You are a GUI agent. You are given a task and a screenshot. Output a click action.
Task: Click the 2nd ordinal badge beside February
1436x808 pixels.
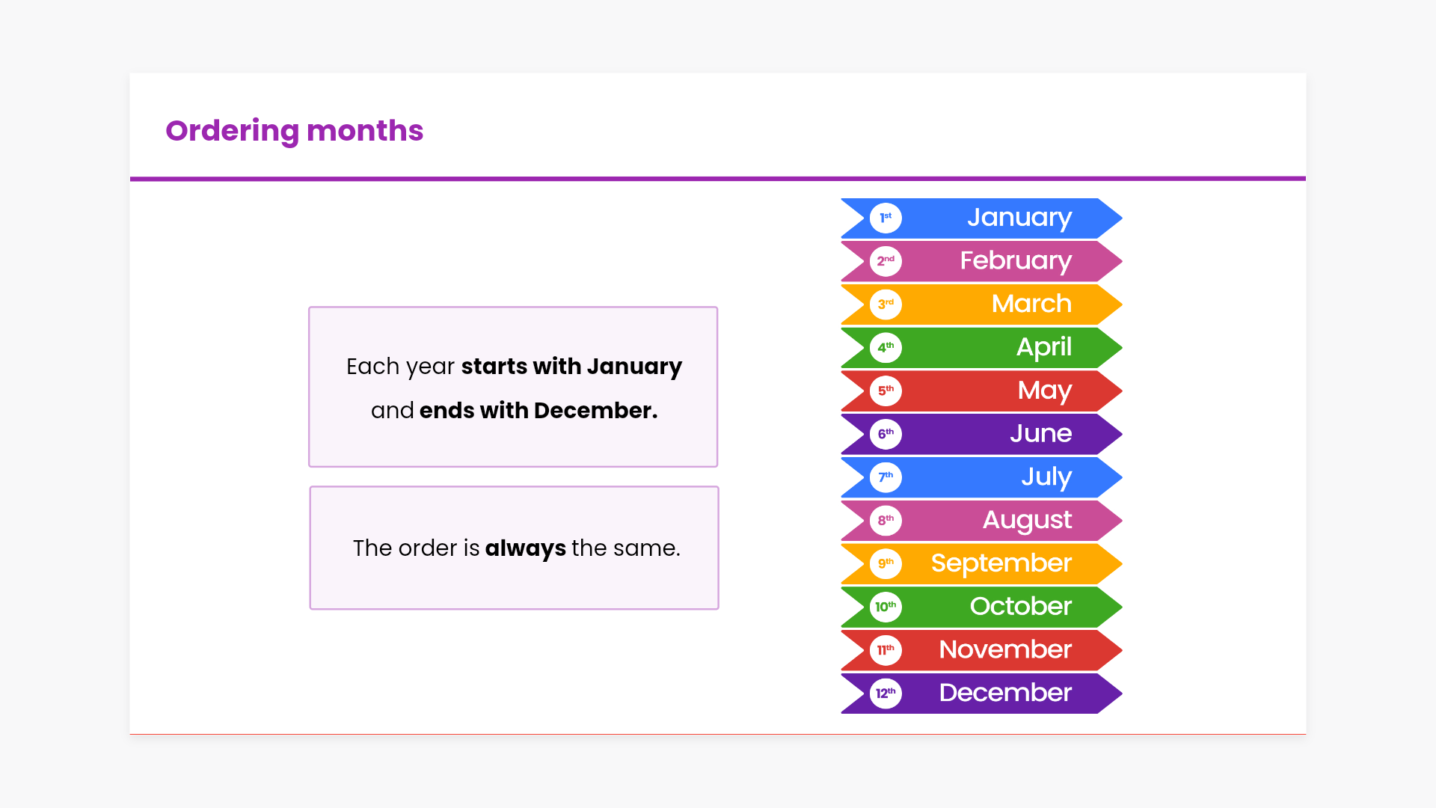[886, 261]
